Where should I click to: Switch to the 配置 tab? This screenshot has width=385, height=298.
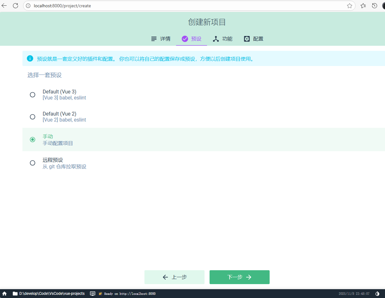[x=254, y=39]
